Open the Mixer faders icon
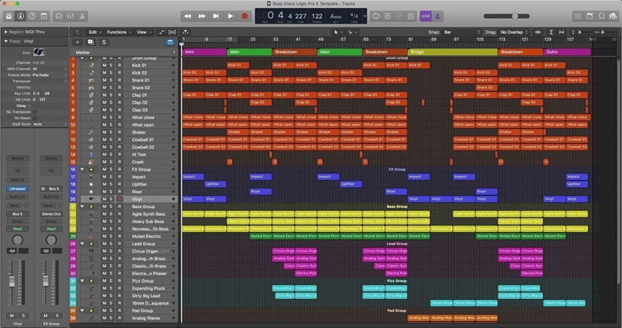622x328 pixels. coord(71,16)
